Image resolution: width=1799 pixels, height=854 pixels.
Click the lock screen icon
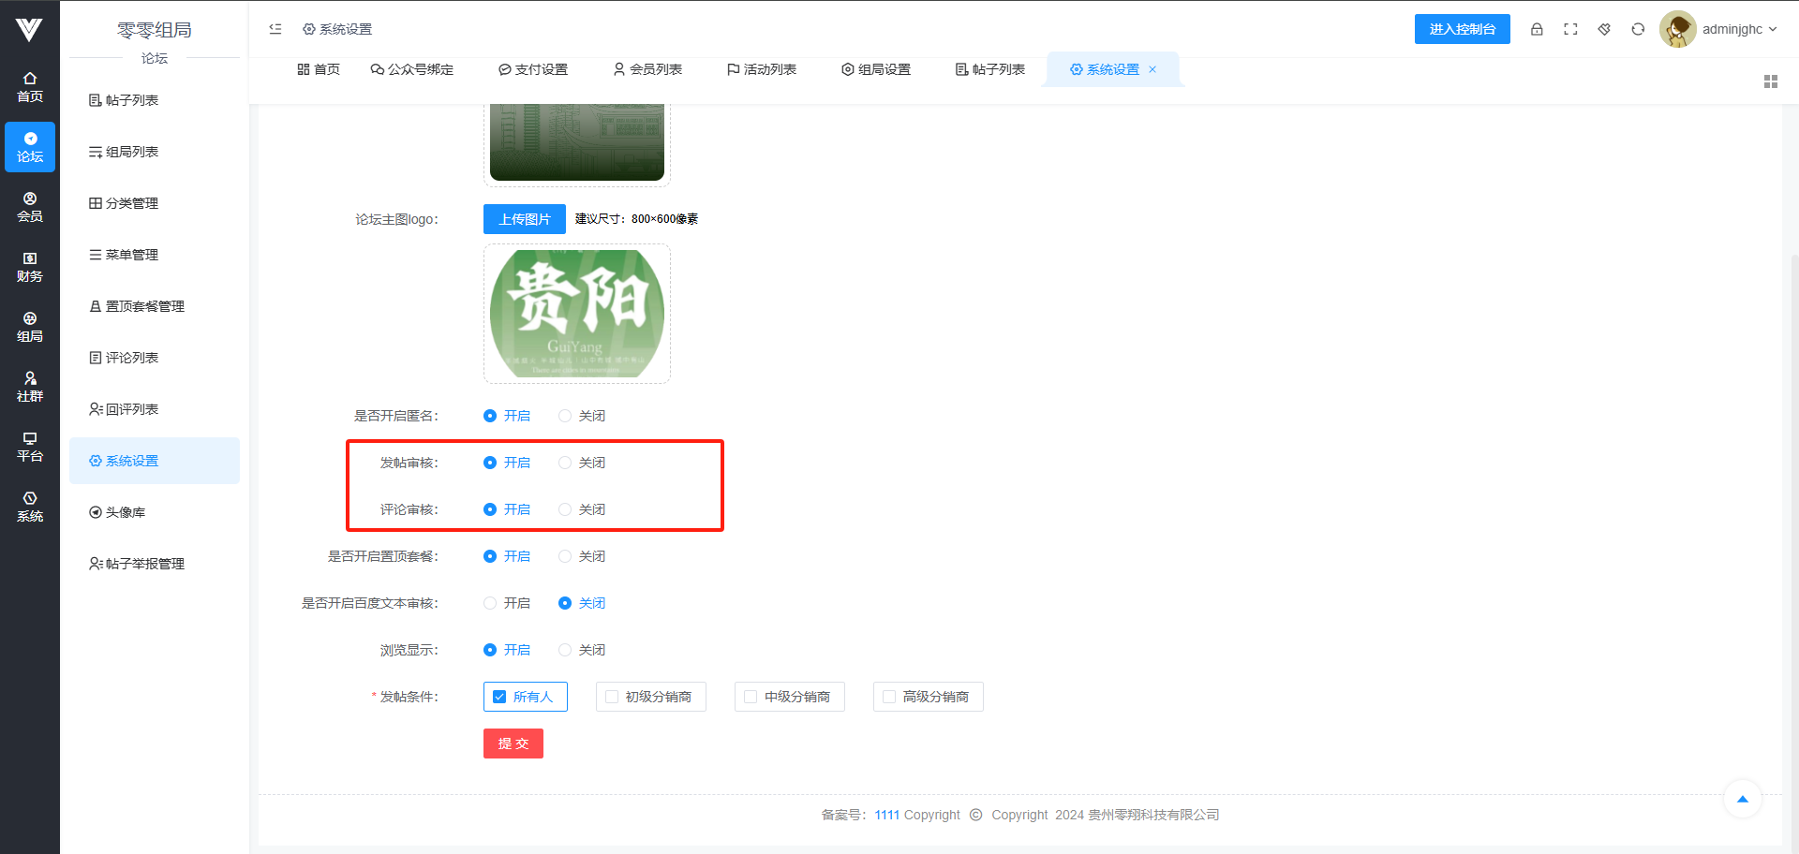[1537, 29]
